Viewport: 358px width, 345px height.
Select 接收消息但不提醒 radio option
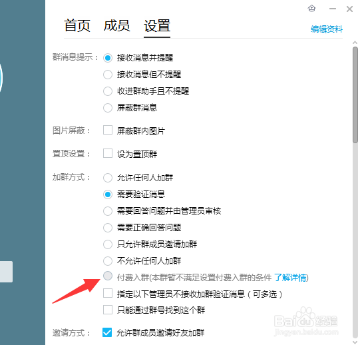(x=108, y=75)
